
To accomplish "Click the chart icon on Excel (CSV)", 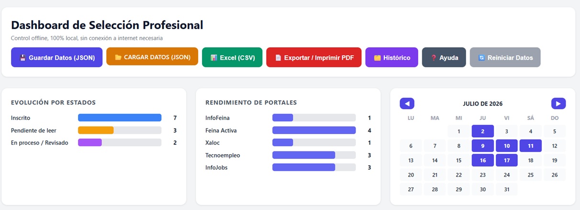I will pyautogui.click(x=213, y=58).
